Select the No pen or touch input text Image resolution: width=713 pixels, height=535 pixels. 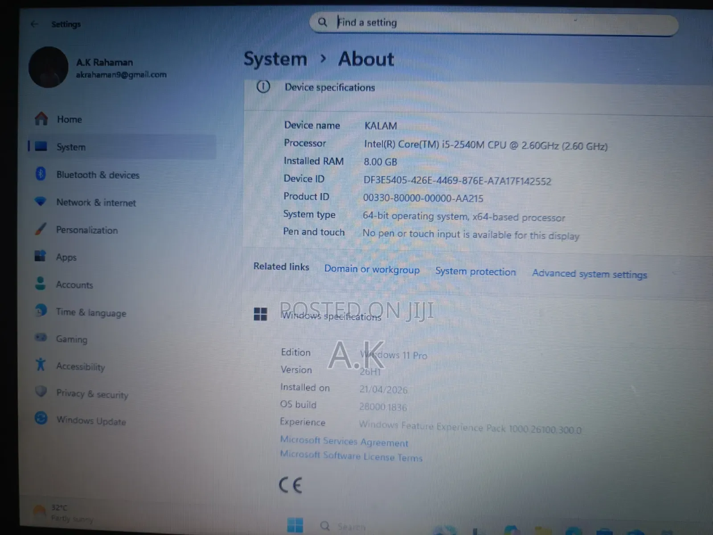click(x=471, y=235)
